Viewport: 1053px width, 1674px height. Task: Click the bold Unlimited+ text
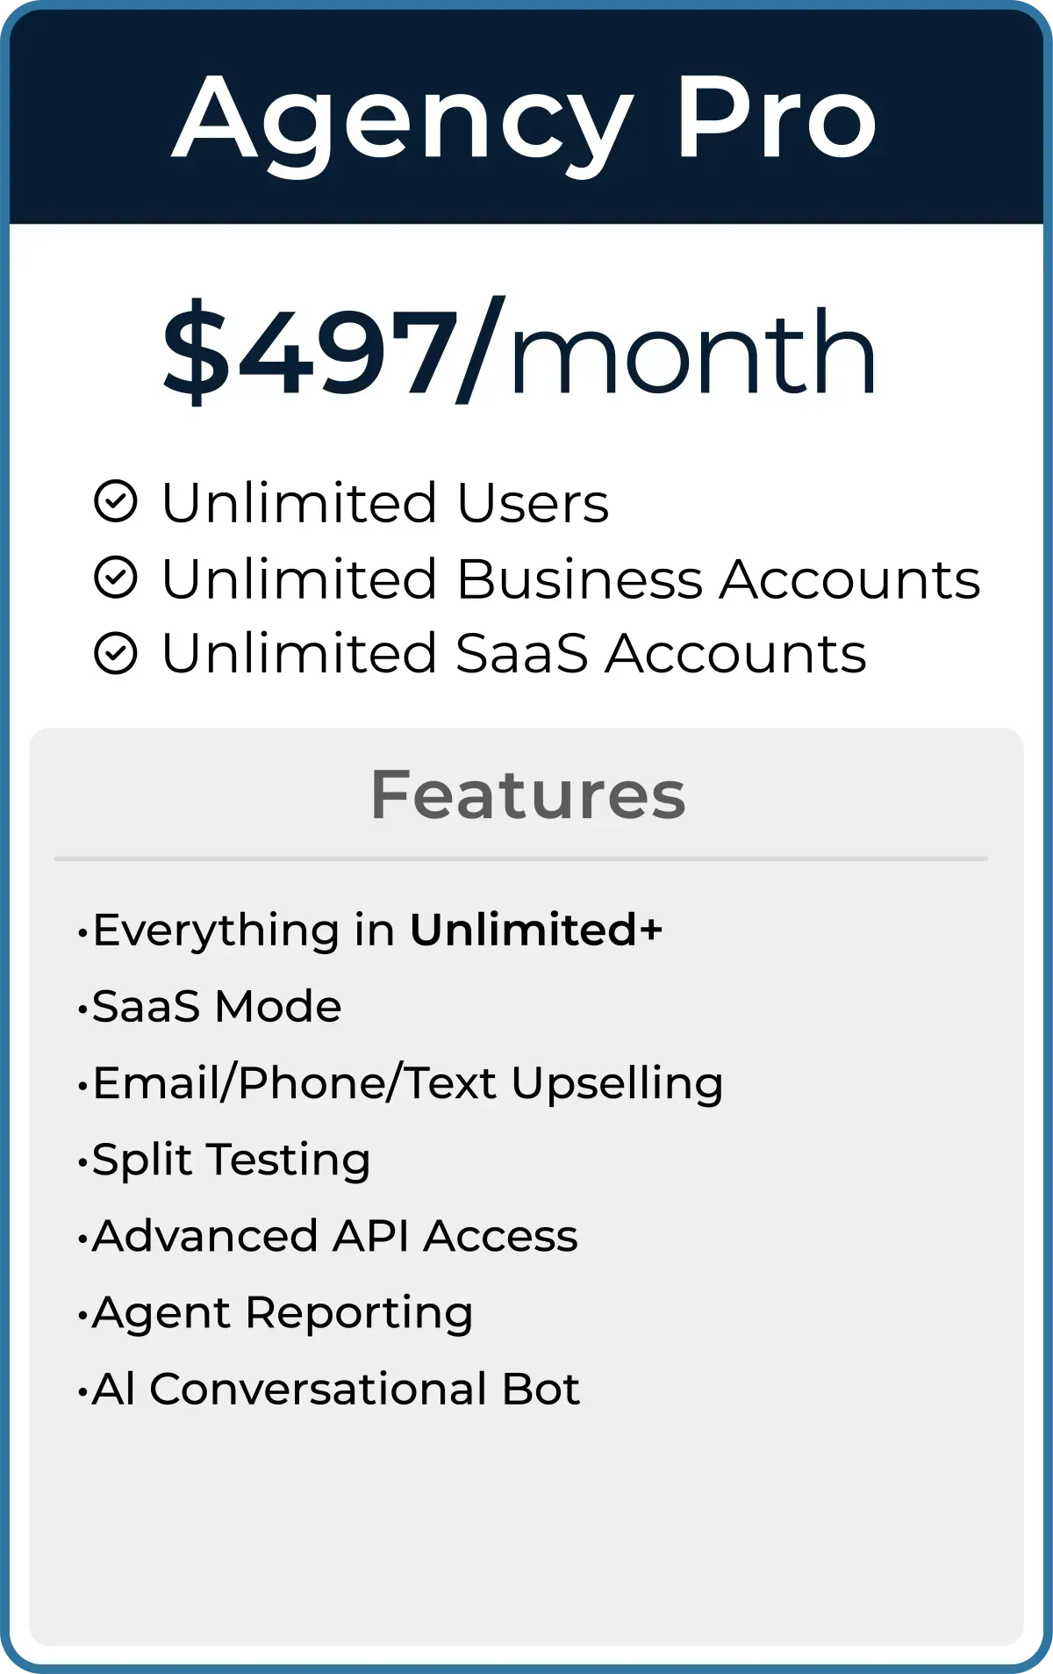(536, 930)
